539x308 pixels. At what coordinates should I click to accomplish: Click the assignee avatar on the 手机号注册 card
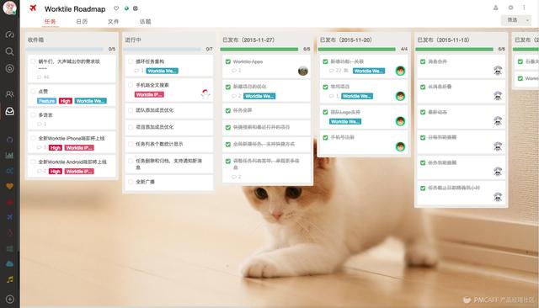(x=400, y=146)
